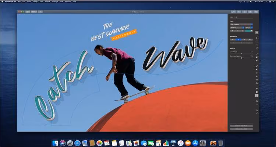Toggle italic text style
276x147 pixels.
click(237, 31)
